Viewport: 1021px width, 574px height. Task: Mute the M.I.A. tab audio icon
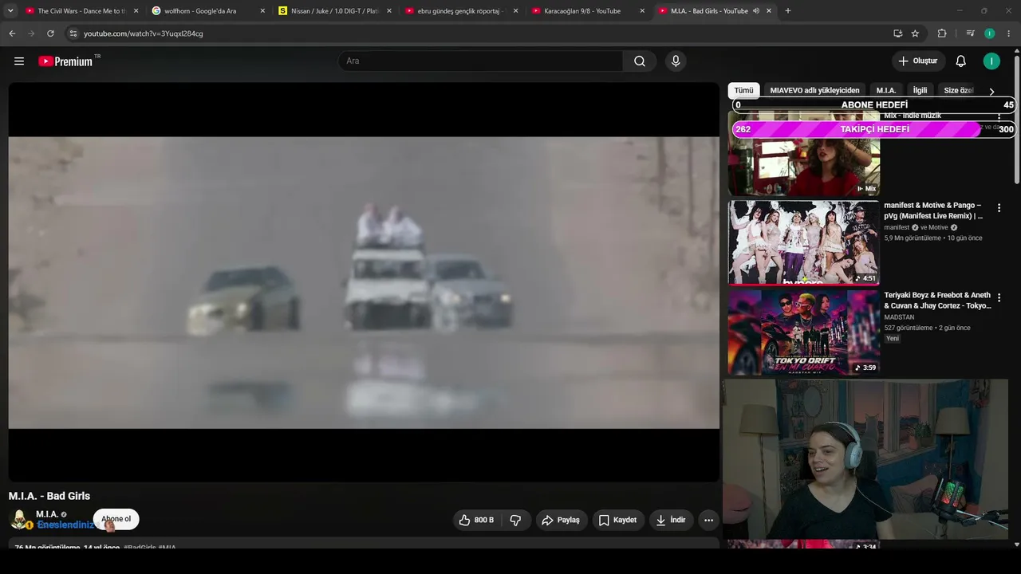(755, 11)
